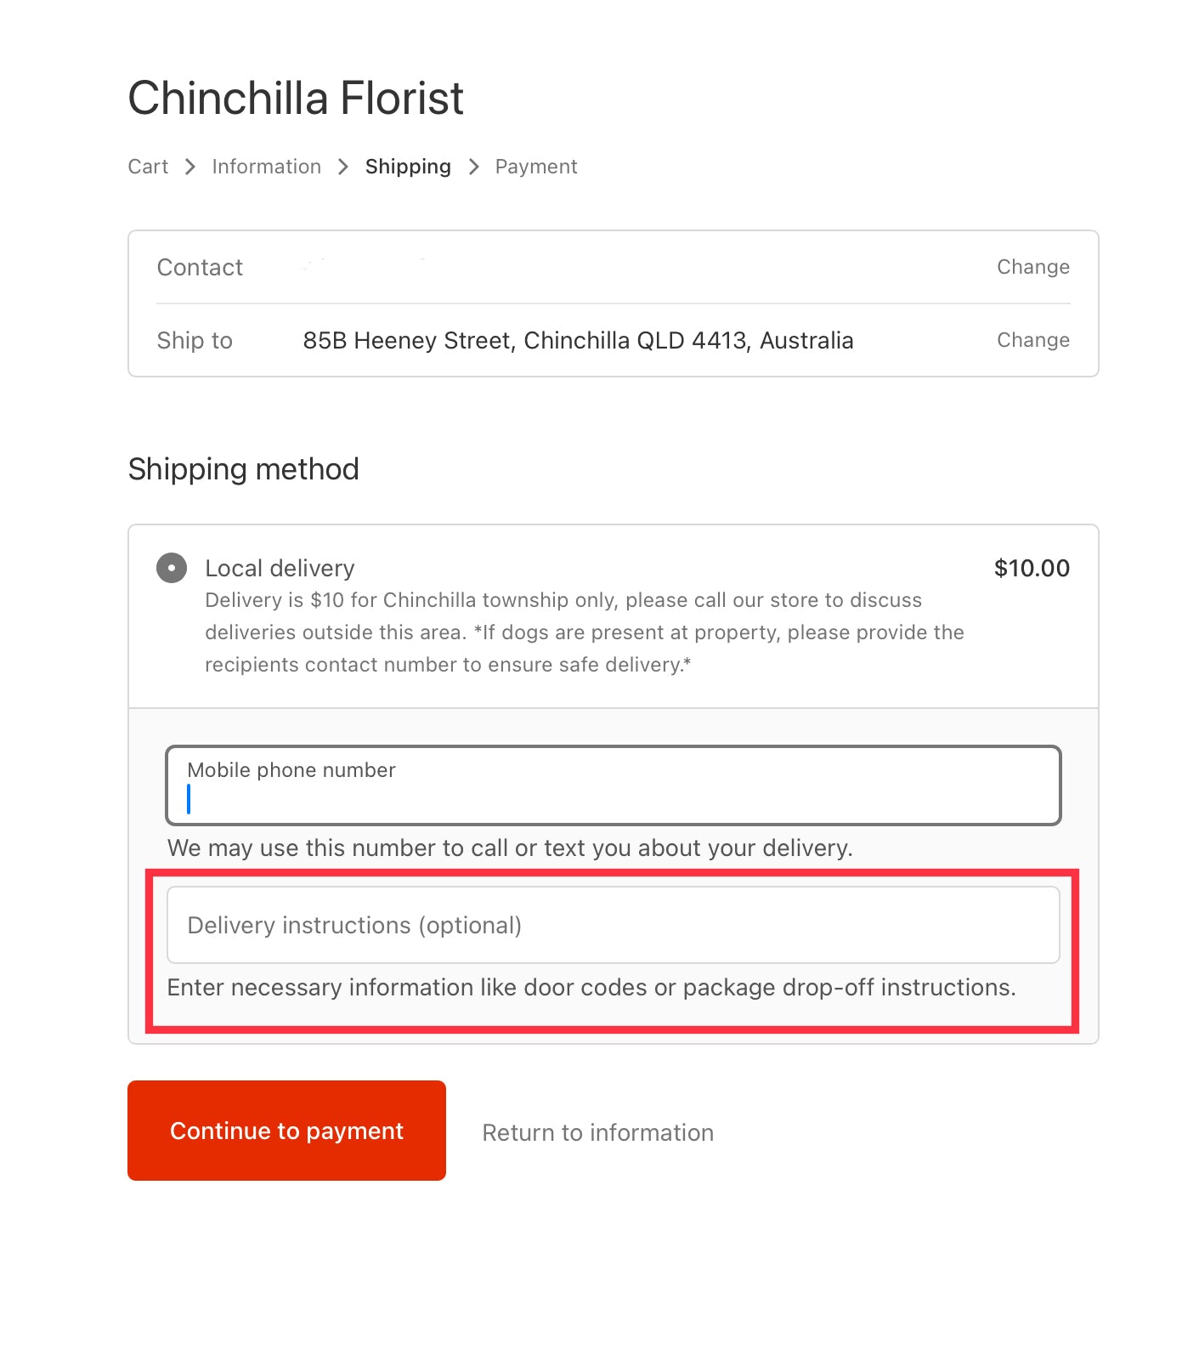Click the local delivery description text
Screen dimensions: 1199x1355
click(x=584, y=632)
